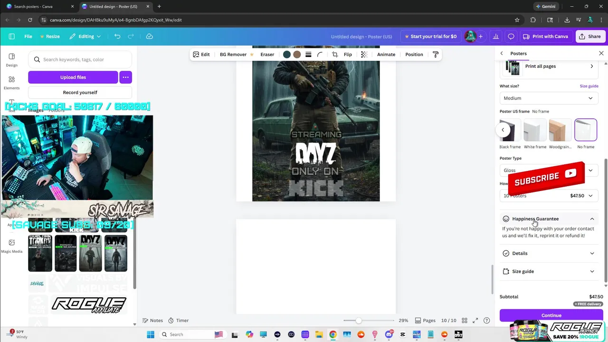Click Flip in the toolbar
The height and width of the screenshot is (342, 608).
click(x=348, y=55)
